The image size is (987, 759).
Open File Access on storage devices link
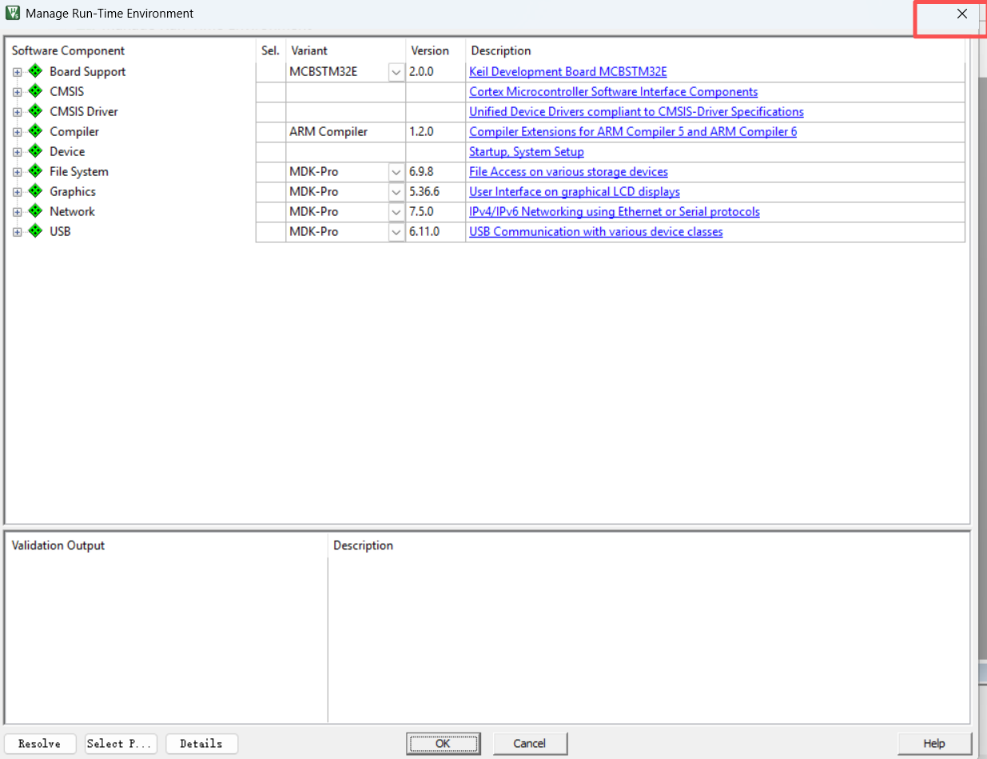pyautogui.click(x=568, y=172)
